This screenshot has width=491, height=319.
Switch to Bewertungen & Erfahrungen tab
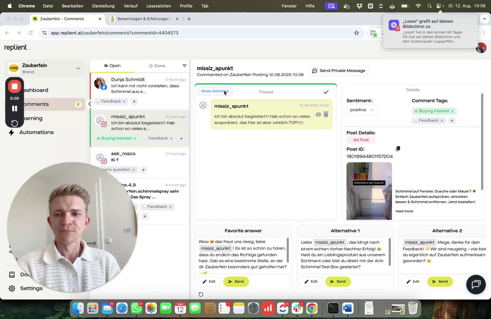point(145,19)
